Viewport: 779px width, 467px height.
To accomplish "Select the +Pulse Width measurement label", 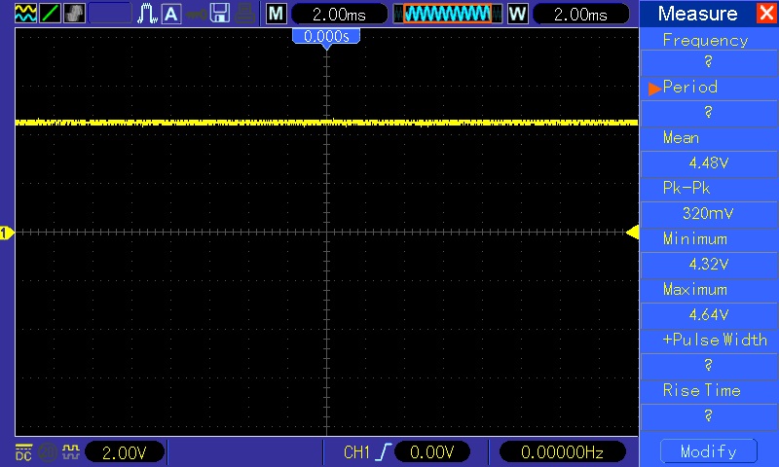I will [715, 340].
